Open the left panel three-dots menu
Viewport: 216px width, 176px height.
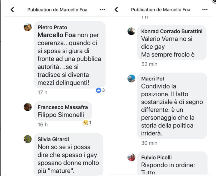pyautogui.click(x=102, y=10)
